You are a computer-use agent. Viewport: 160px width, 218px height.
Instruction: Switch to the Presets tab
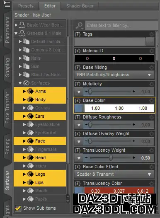[x=26, y=6]
